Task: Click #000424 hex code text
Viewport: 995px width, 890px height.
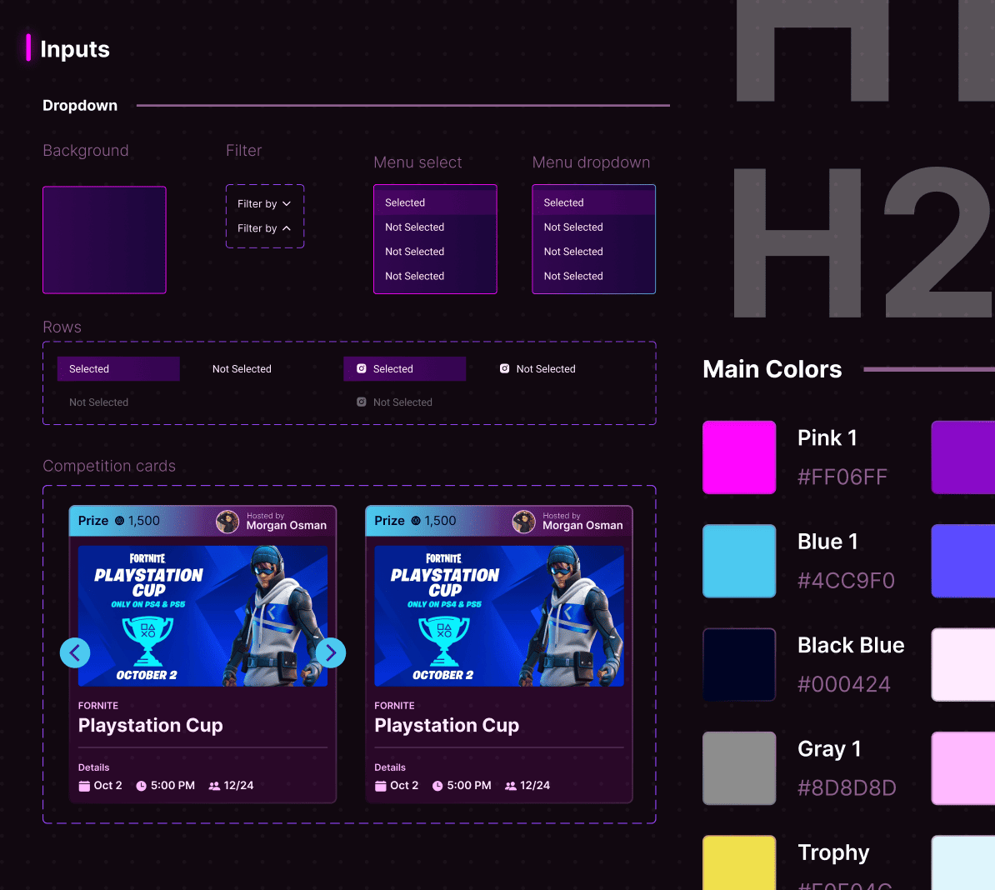Action: pos(844,684)
